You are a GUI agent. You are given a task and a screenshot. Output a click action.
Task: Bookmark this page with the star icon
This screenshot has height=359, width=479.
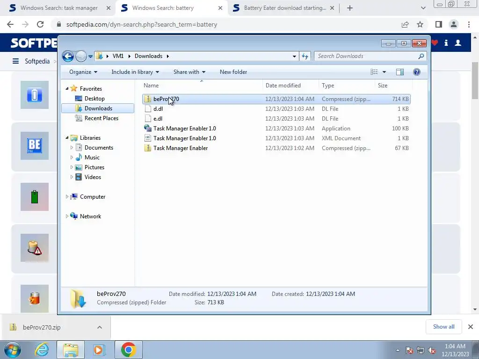[x=420, y=24]
